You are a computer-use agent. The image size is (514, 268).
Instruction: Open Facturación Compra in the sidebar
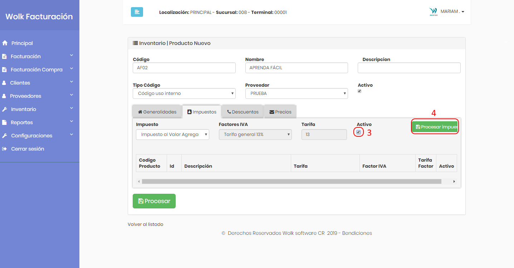[36, 70]
